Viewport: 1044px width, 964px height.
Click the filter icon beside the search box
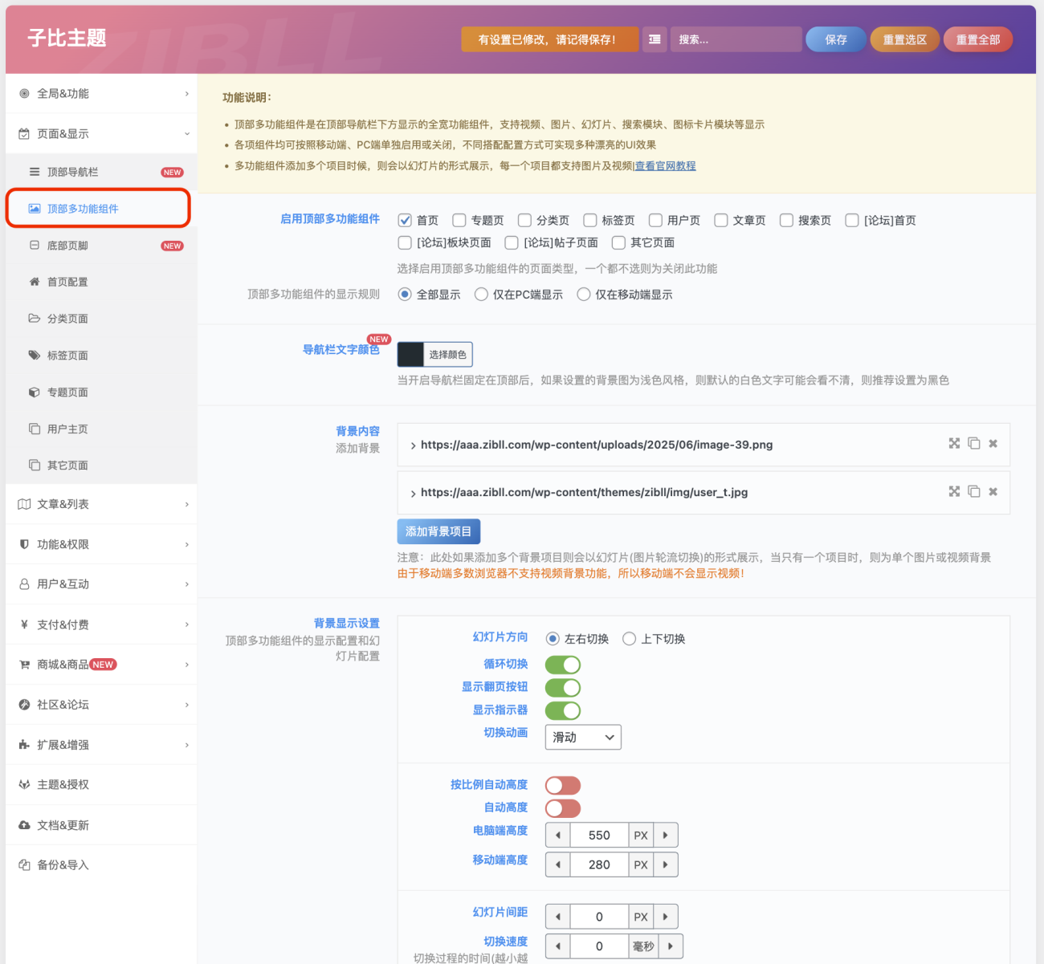(x=655, y=39)
